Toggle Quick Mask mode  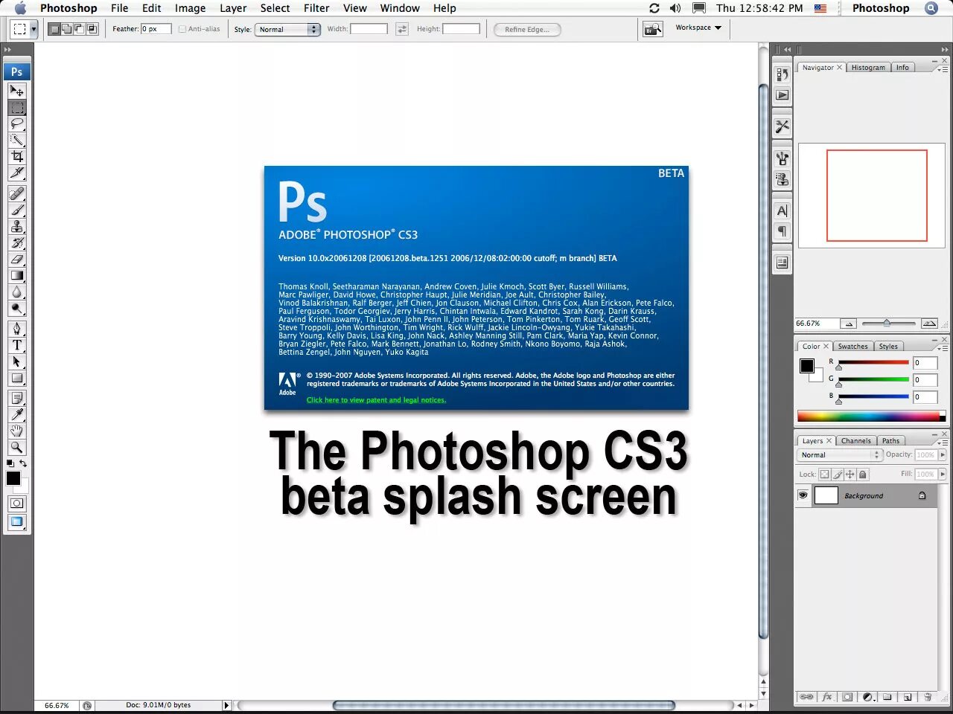(16, 503)
